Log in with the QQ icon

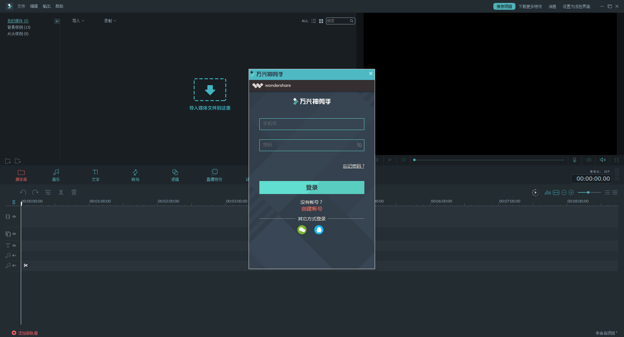(319, 230)
